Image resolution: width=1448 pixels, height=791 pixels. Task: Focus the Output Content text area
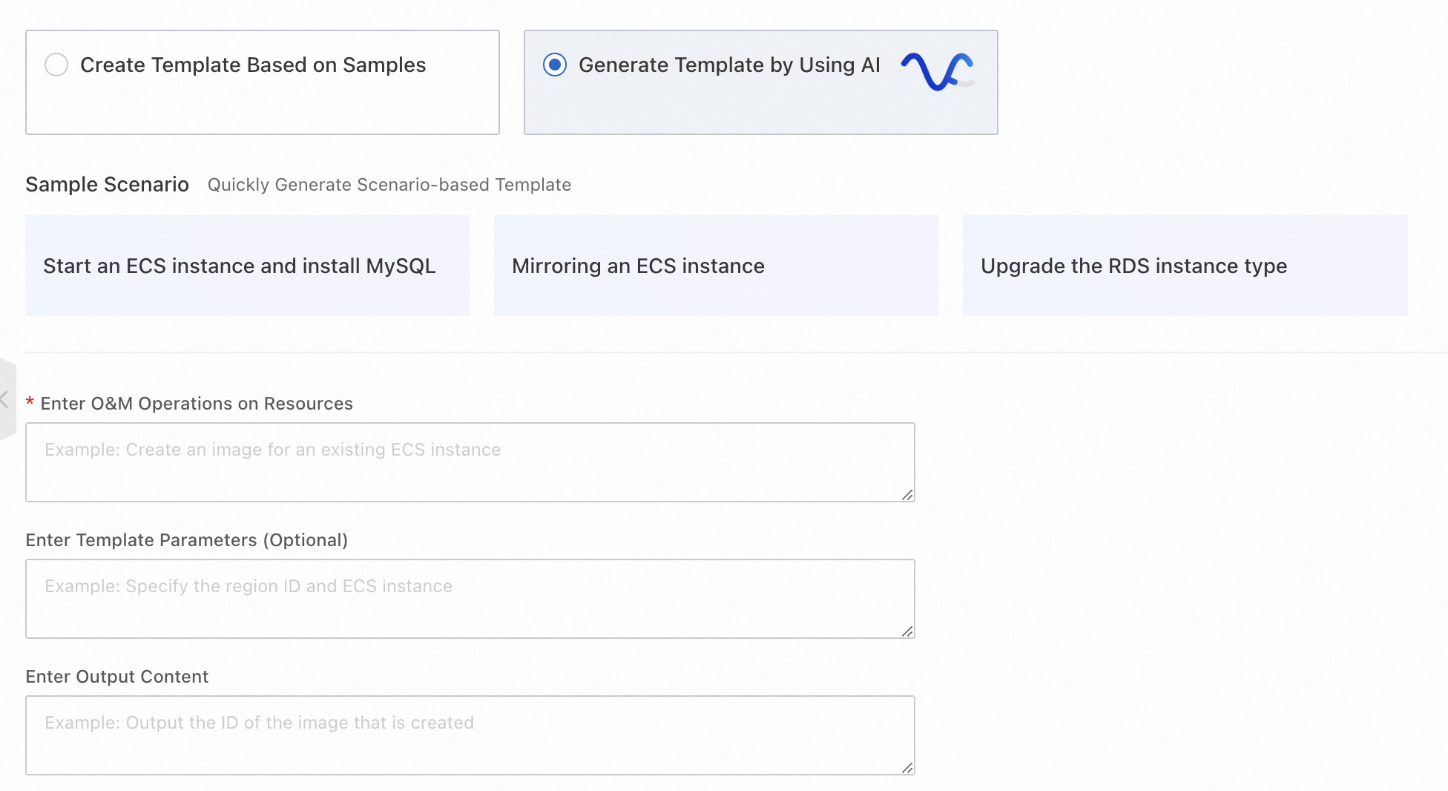(470, 735)
